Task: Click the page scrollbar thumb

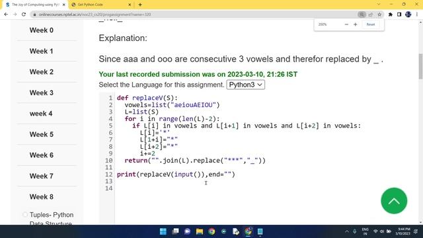Action: pyautogui.click(x=420, y=66)
